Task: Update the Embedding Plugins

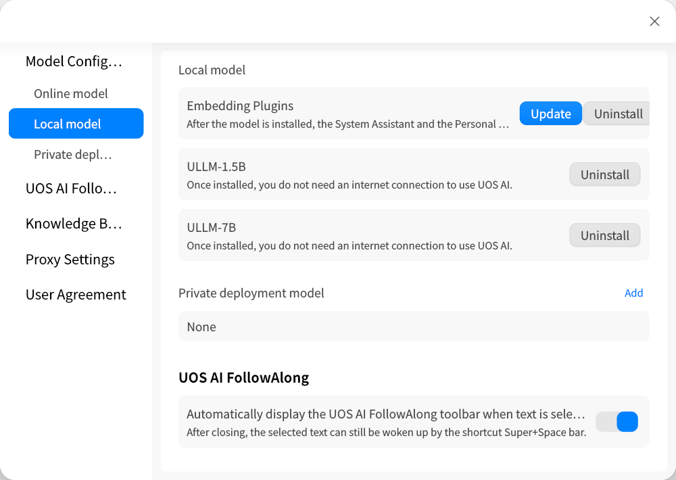Action: 550,114
